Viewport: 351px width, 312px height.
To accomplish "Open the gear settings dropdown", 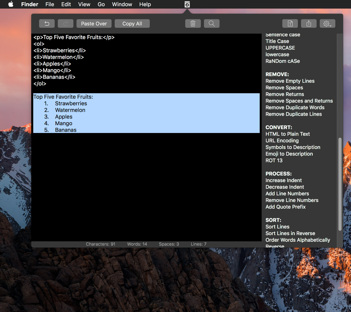I will point(327,23).
